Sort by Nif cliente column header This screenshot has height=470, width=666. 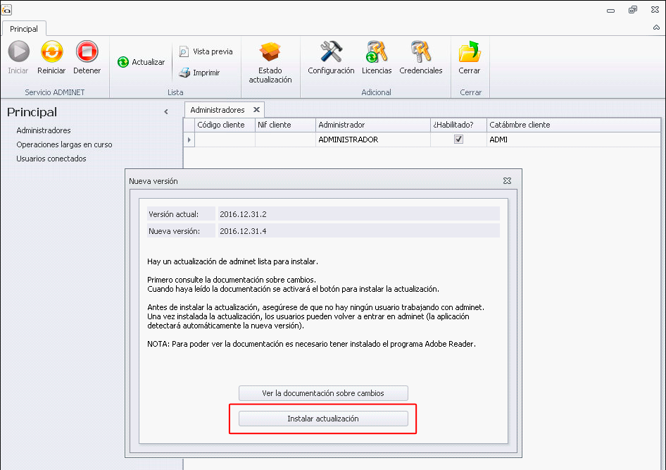[285, 125]
